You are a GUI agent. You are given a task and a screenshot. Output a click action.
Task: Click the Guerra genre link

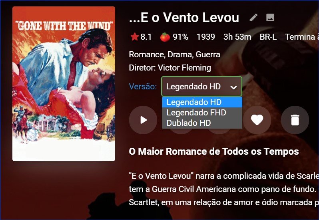208,54
